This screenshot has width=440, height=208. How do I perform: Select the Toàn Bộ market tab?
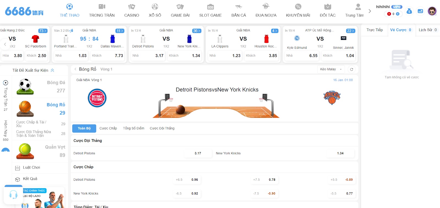84,128
